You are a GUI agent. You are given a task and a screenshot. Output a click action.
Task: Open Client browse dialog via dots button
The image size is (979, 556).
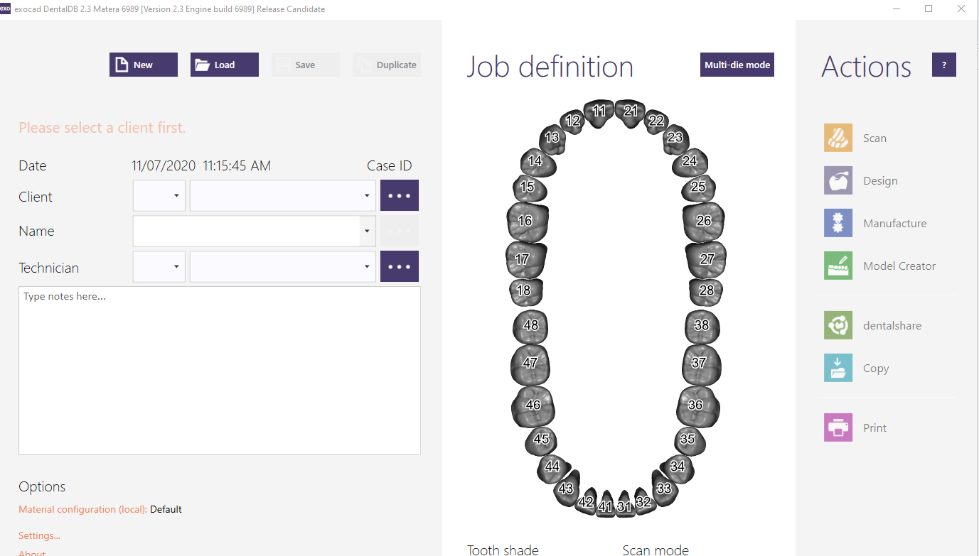400,195
